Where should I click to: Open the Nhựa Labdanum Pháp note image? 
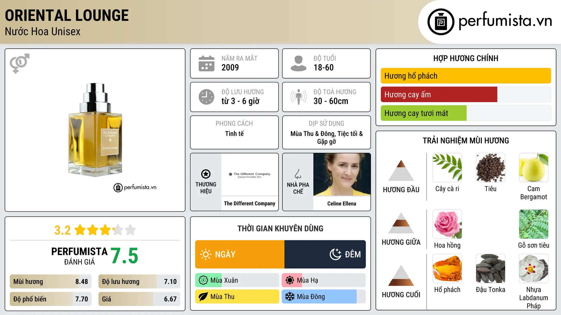tap(534, 269)
